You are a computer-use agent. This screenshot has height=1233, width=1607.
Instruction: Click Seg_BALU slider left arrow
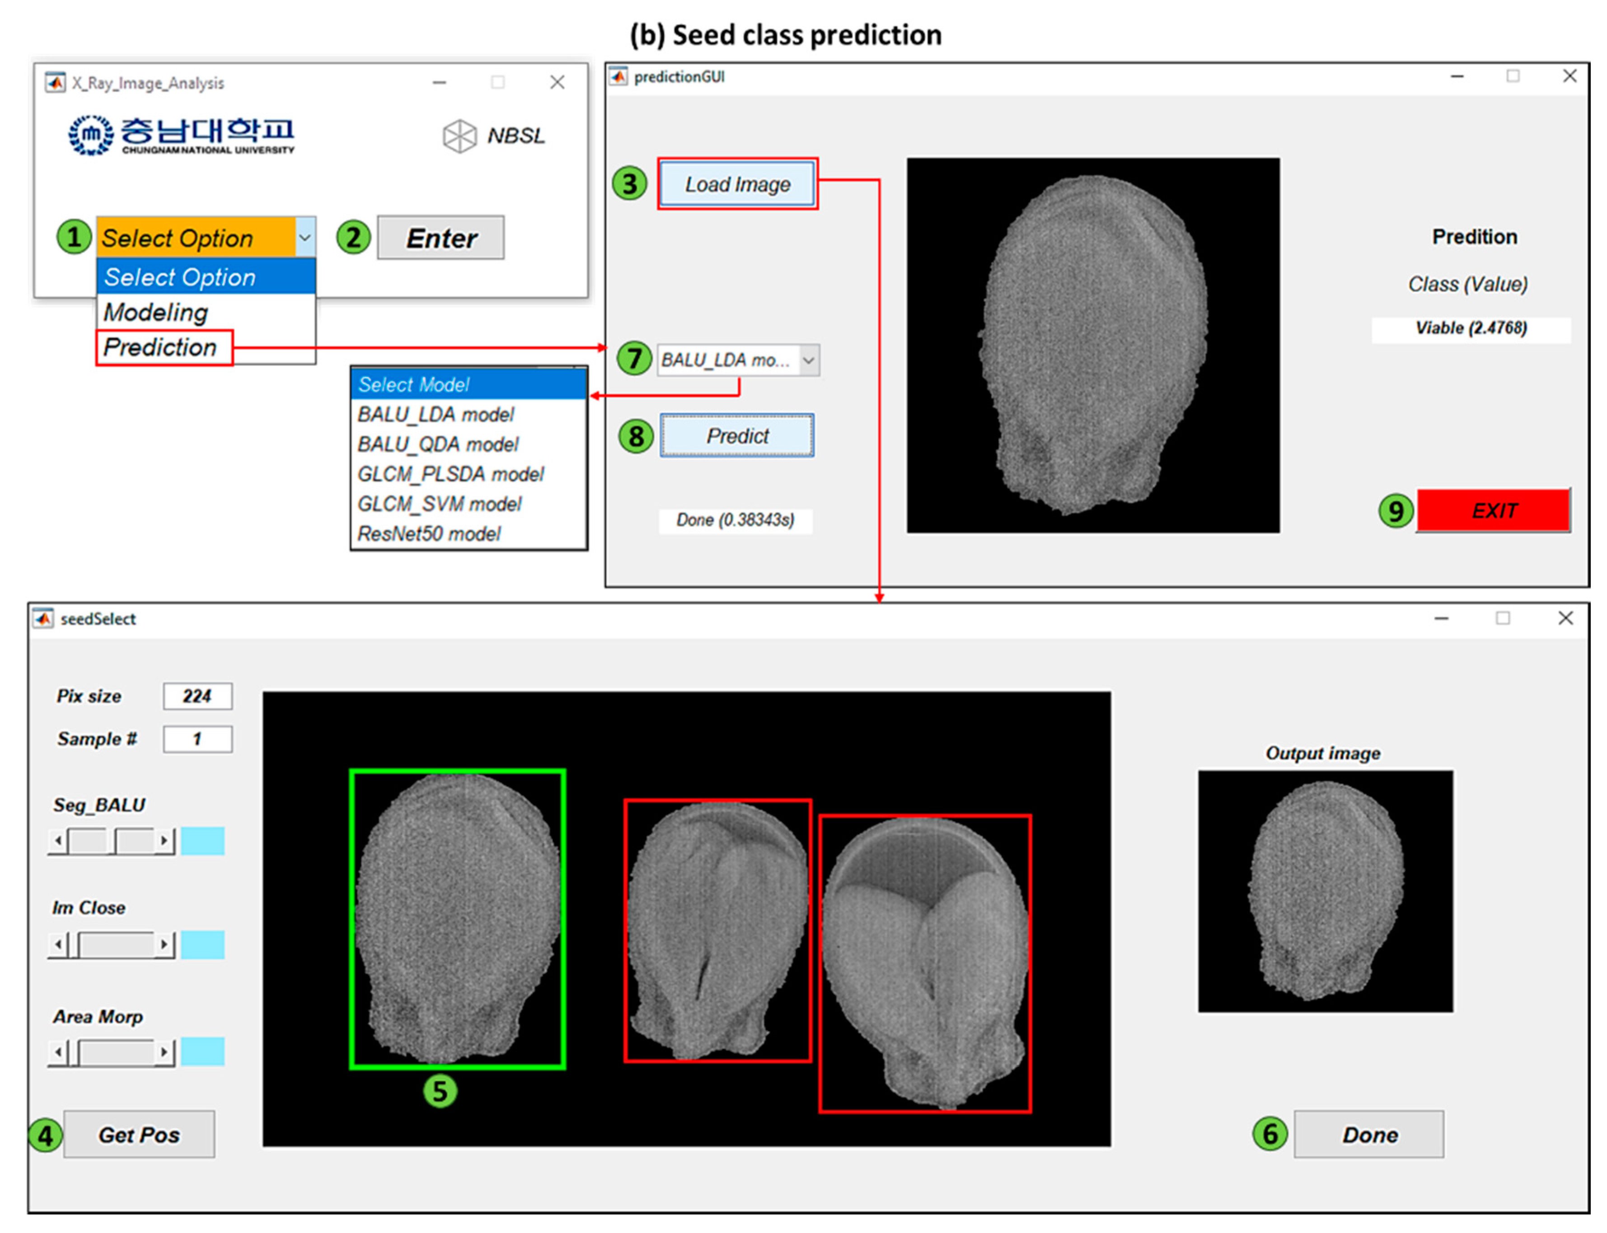58,840
